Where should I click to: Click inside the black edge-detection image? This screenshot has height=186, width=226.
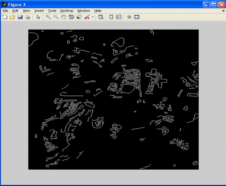(113, 99)
